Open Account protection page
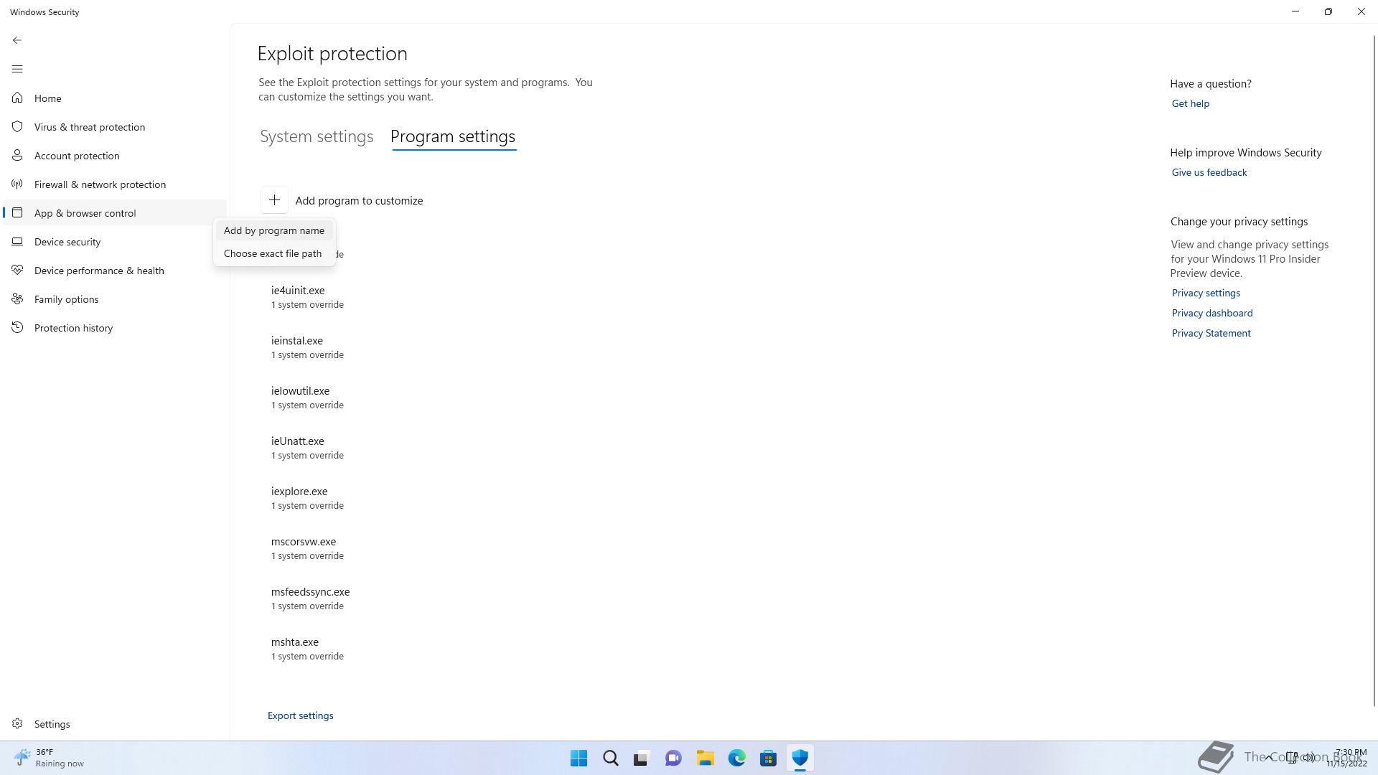Viewport: 1378px width, 775px height. 115,156
